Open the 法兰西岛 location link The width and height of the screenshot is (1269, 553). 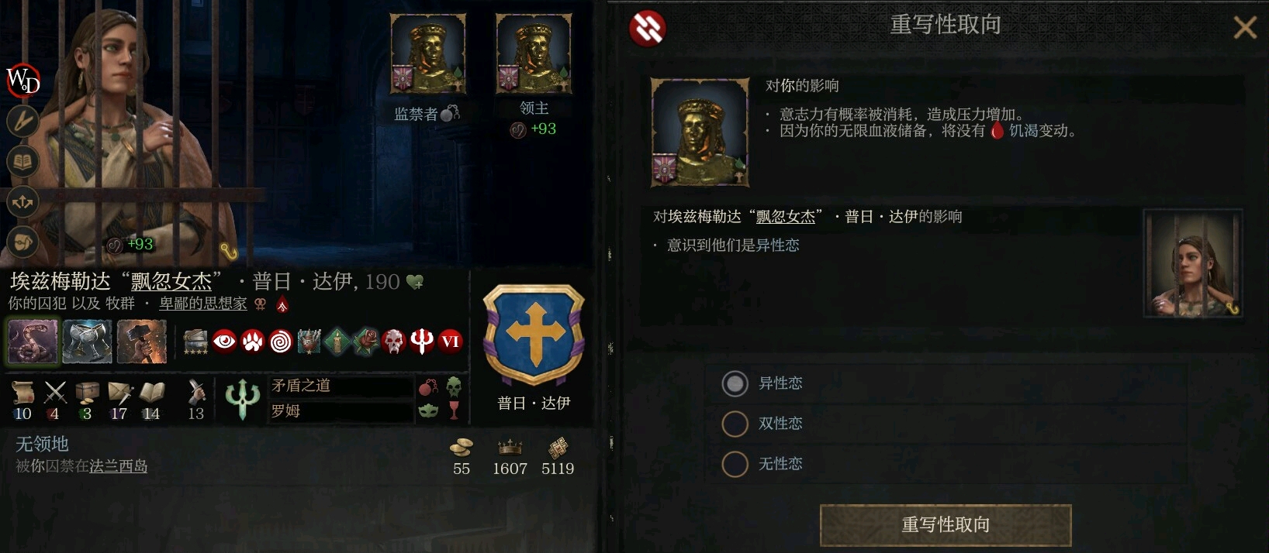[x=118, y=466]
